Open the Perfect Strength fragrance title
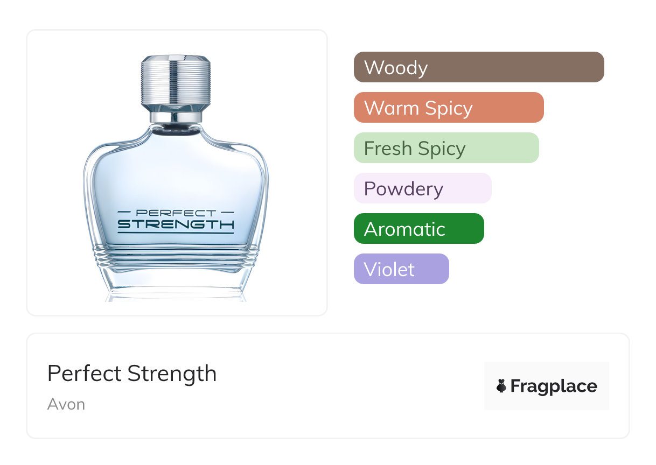656x465 pixels. pos(132,374)
